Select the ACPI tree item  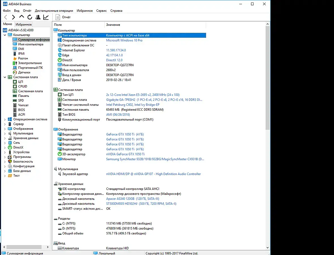pyautogui.click(x=22, y=114)
